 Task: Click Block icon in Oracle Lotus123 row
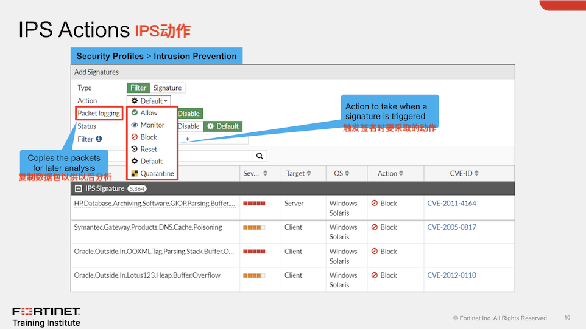[x=375, y=275]
